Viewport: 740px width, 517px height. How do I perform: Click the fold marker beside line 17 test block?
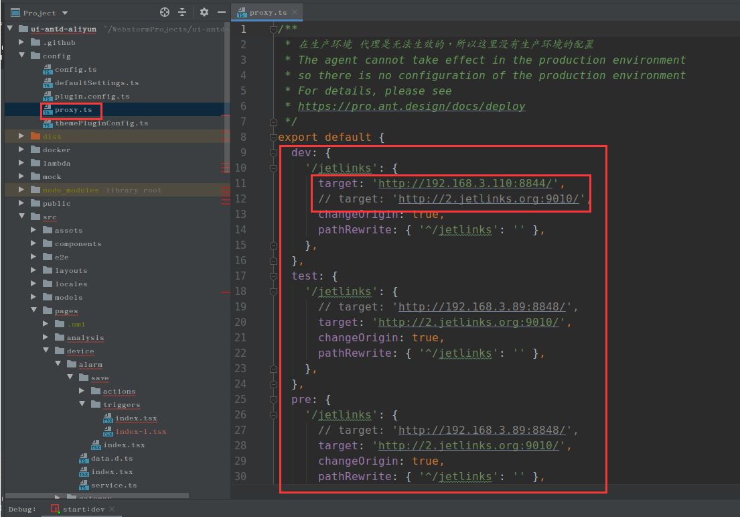click(x=273, y=276)
